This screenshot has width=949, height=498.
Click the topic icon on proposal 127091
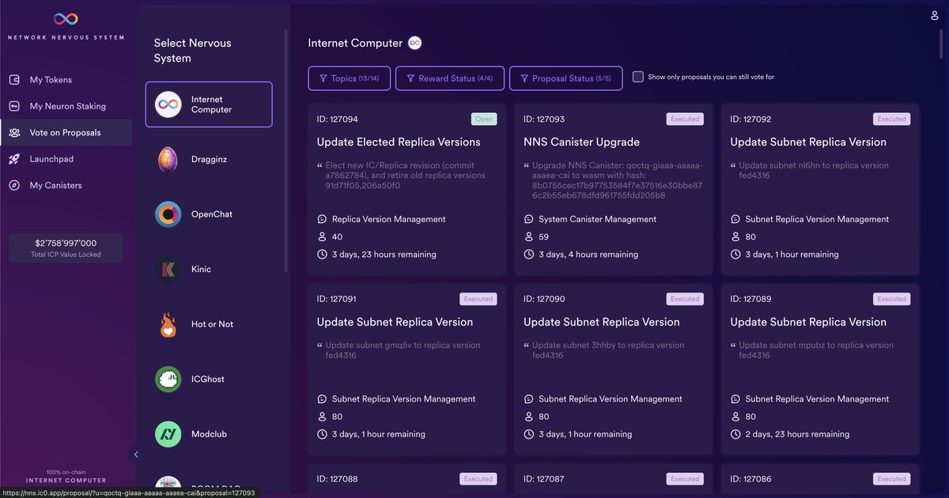tap(322, 399)
